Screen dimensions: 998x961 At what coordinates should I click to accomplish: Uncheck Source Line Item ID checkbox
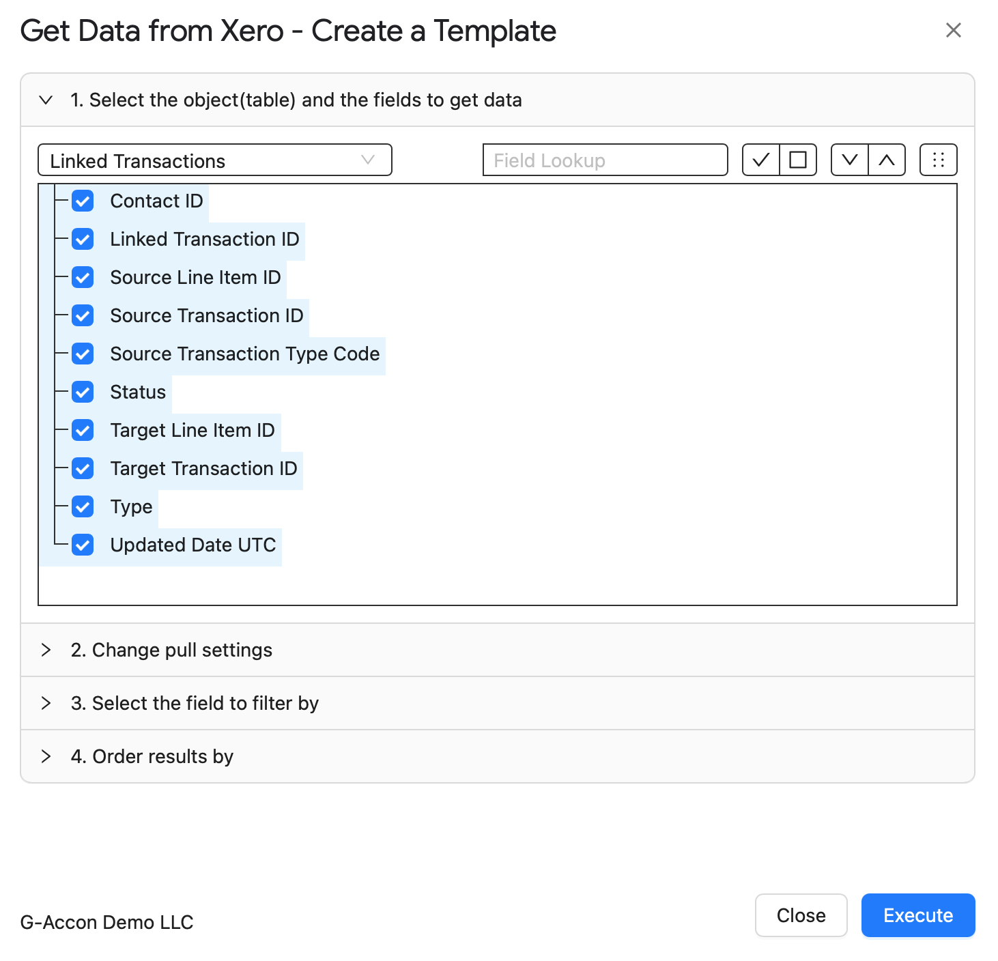(x=83, y=277)
